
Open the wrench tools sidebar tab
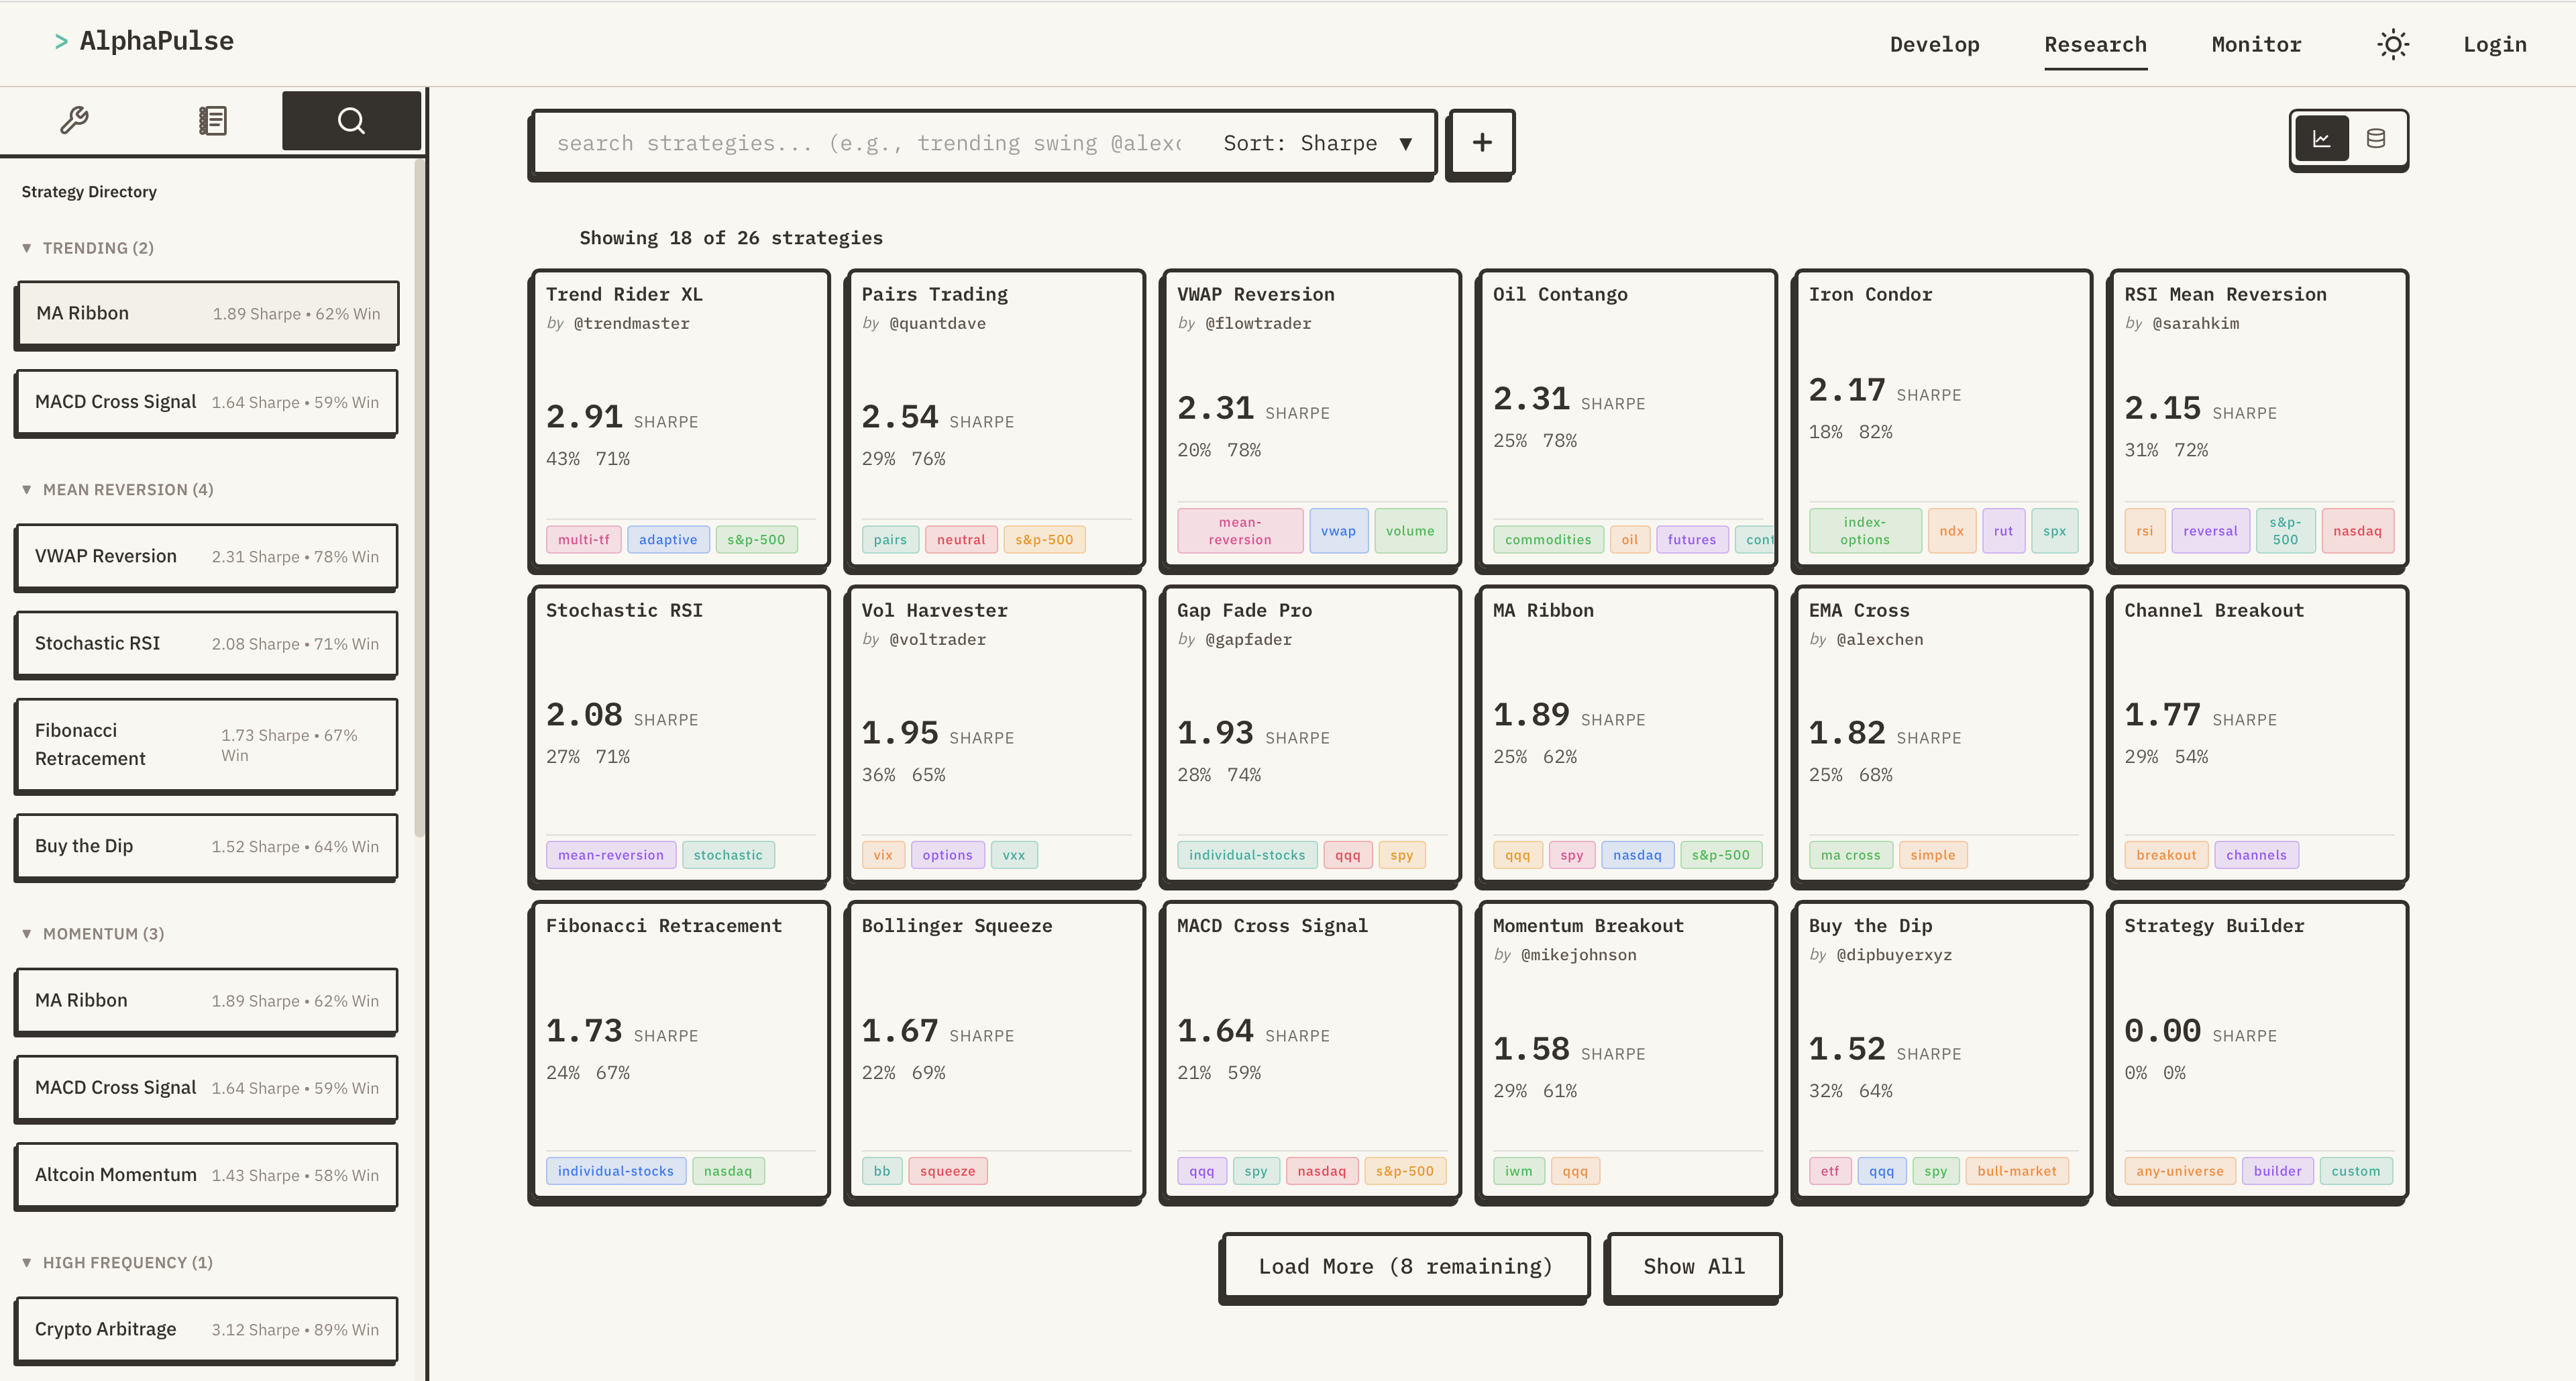74,121
